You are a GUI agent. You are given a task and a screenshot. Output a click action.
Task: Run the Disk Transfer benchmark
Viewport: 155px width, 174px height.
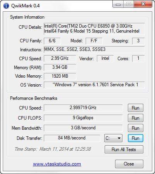136,138
